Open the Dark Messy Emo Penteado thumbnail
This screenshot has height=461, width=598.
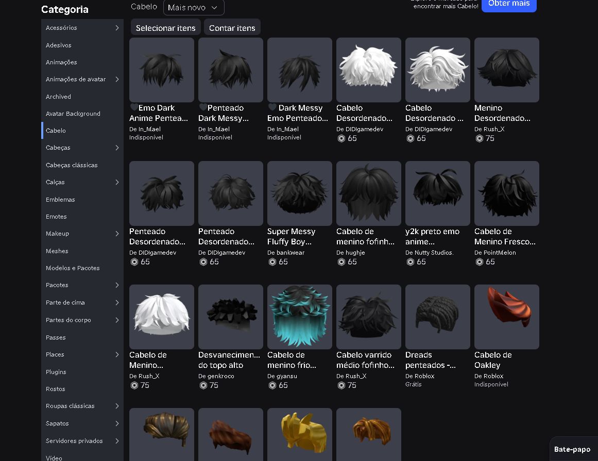(x=300, y=70)
